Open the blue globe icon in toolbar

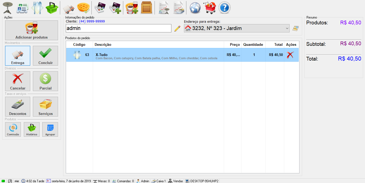pyautogui.click(x=195, y=8)
